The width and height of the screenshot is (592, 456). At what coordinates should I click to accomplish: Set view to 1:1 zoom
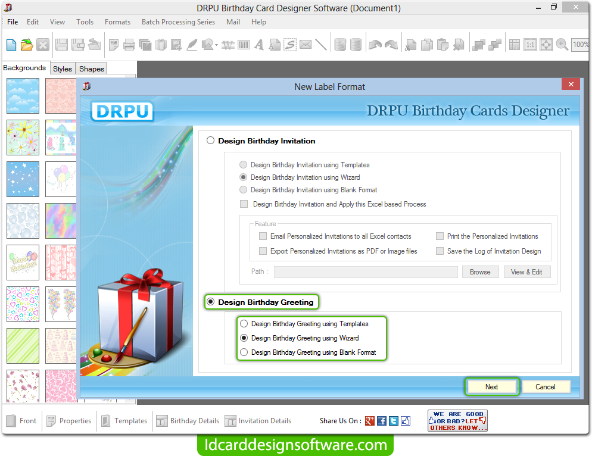click(x=531, y=45)
